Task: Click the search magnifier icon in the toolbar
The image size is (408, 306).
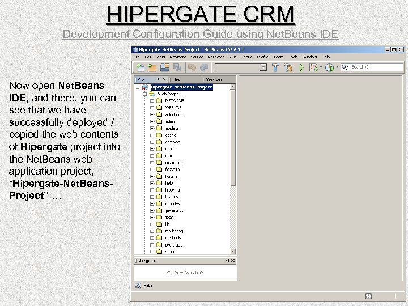Action: 345,67
